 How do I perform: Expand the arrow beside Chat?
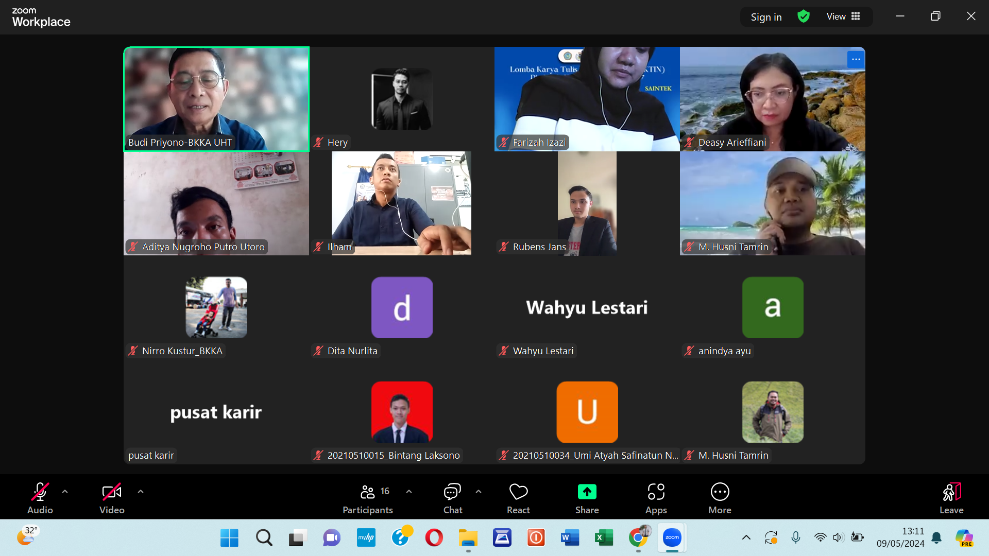[479, 492]
